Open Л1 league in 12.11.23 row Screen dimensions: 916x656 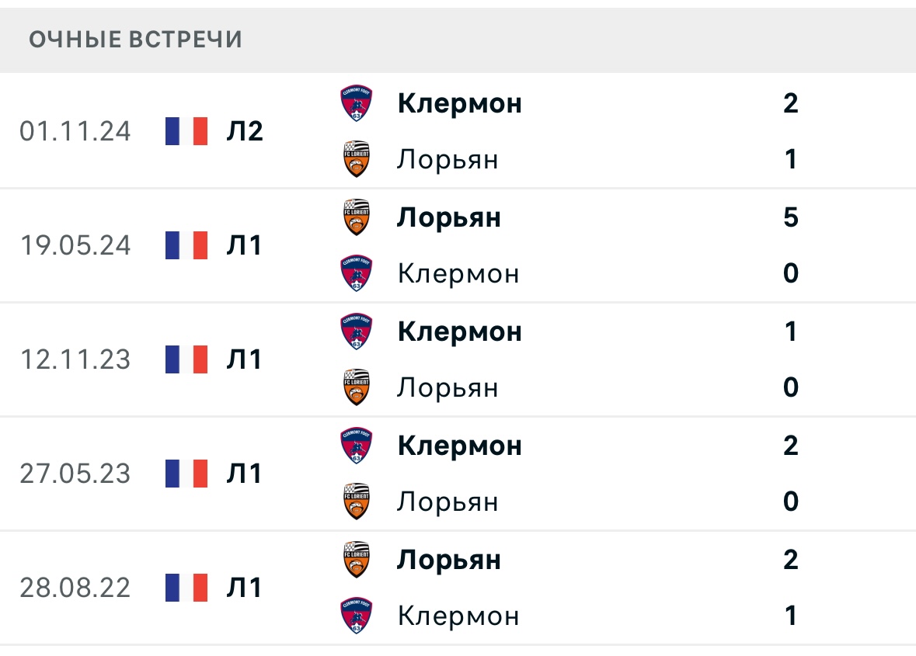245,359
